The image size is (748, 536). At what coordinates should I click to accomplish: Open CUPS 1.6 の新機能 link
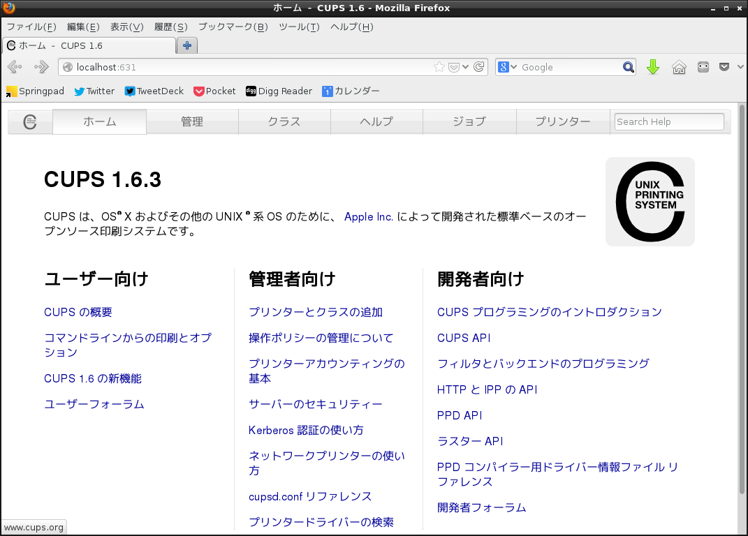click(93, 378)
